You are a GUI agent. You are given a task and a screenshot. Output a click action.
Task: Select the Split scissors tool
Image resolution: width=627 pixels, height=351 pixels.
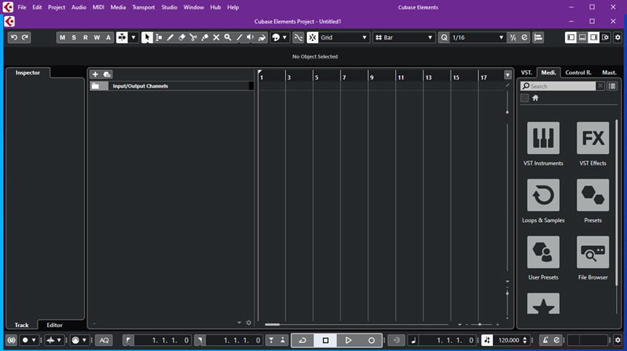[x=193, y=38]
